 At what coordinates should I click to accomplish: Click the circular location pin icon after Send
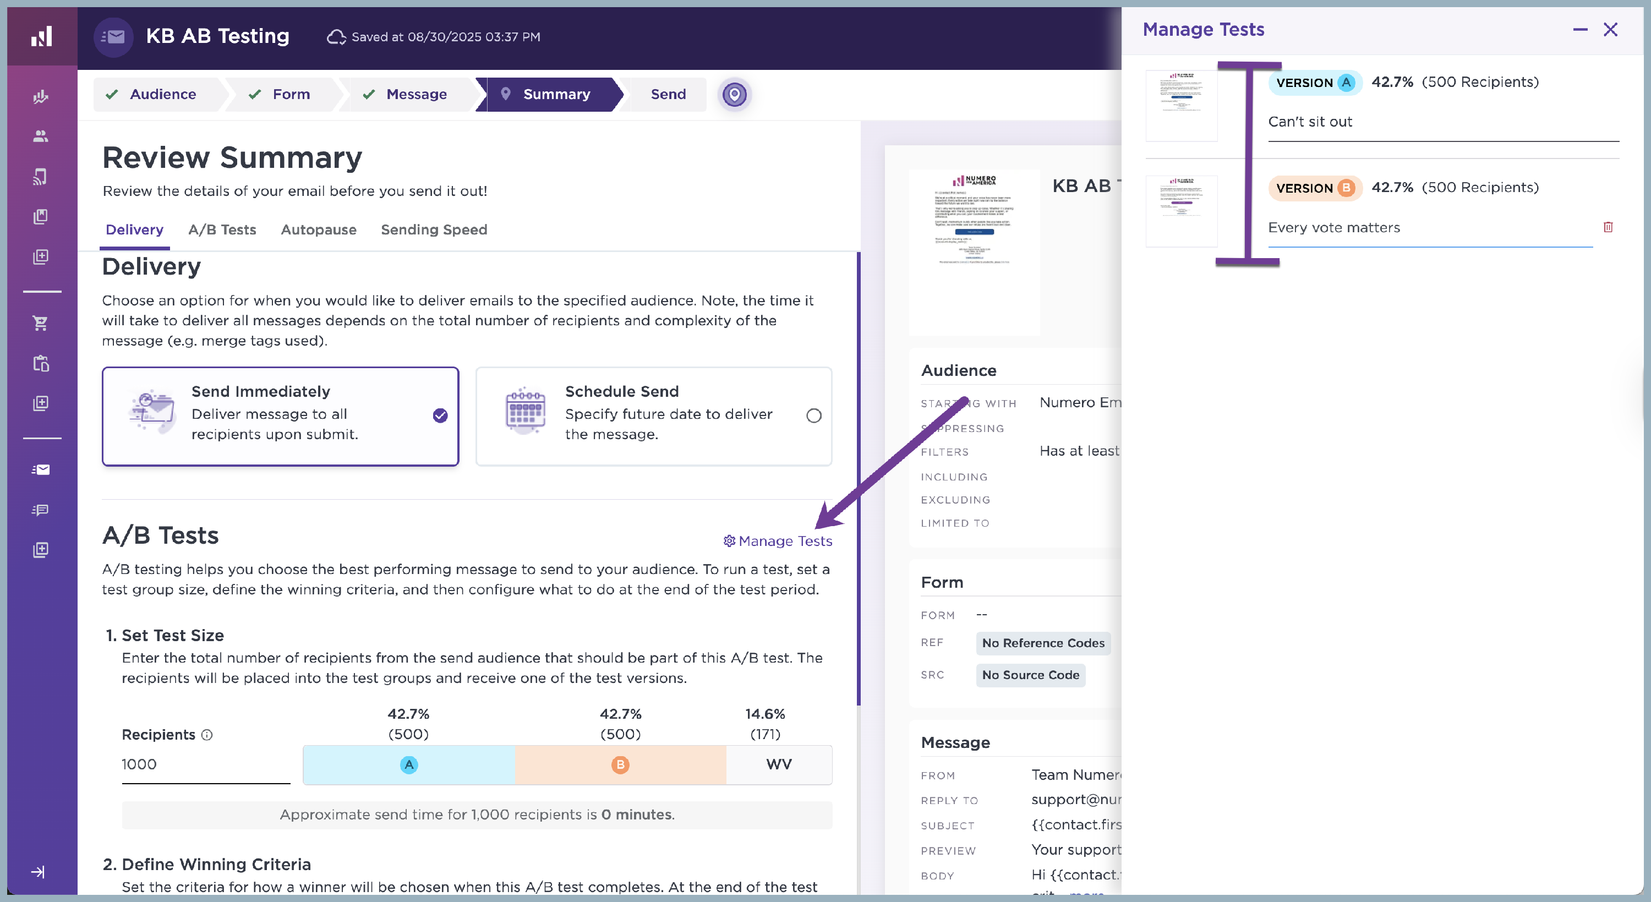tap(734, 95)
